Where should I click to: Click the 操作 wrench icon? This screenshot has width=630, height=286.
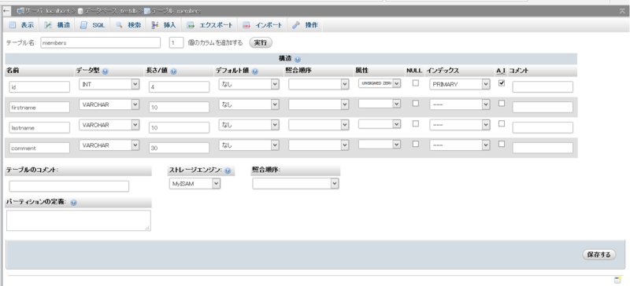296,25
